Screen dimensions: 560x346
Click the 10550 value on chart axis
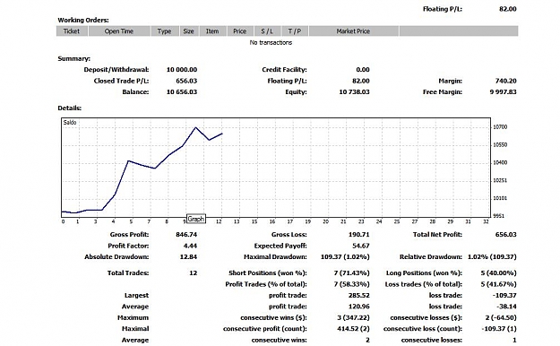point(500,144)
